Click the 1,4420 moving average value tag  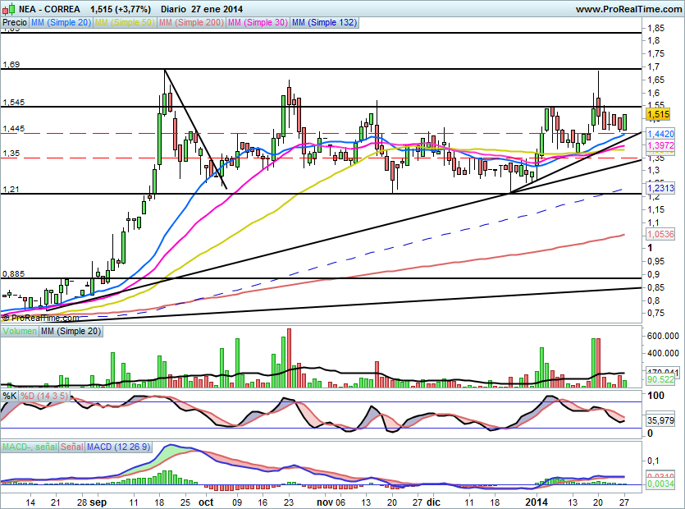coord(660,134)
